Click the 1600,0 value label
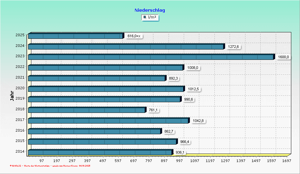The height and width of the screenshot is (174, 300). click(283, 57)
